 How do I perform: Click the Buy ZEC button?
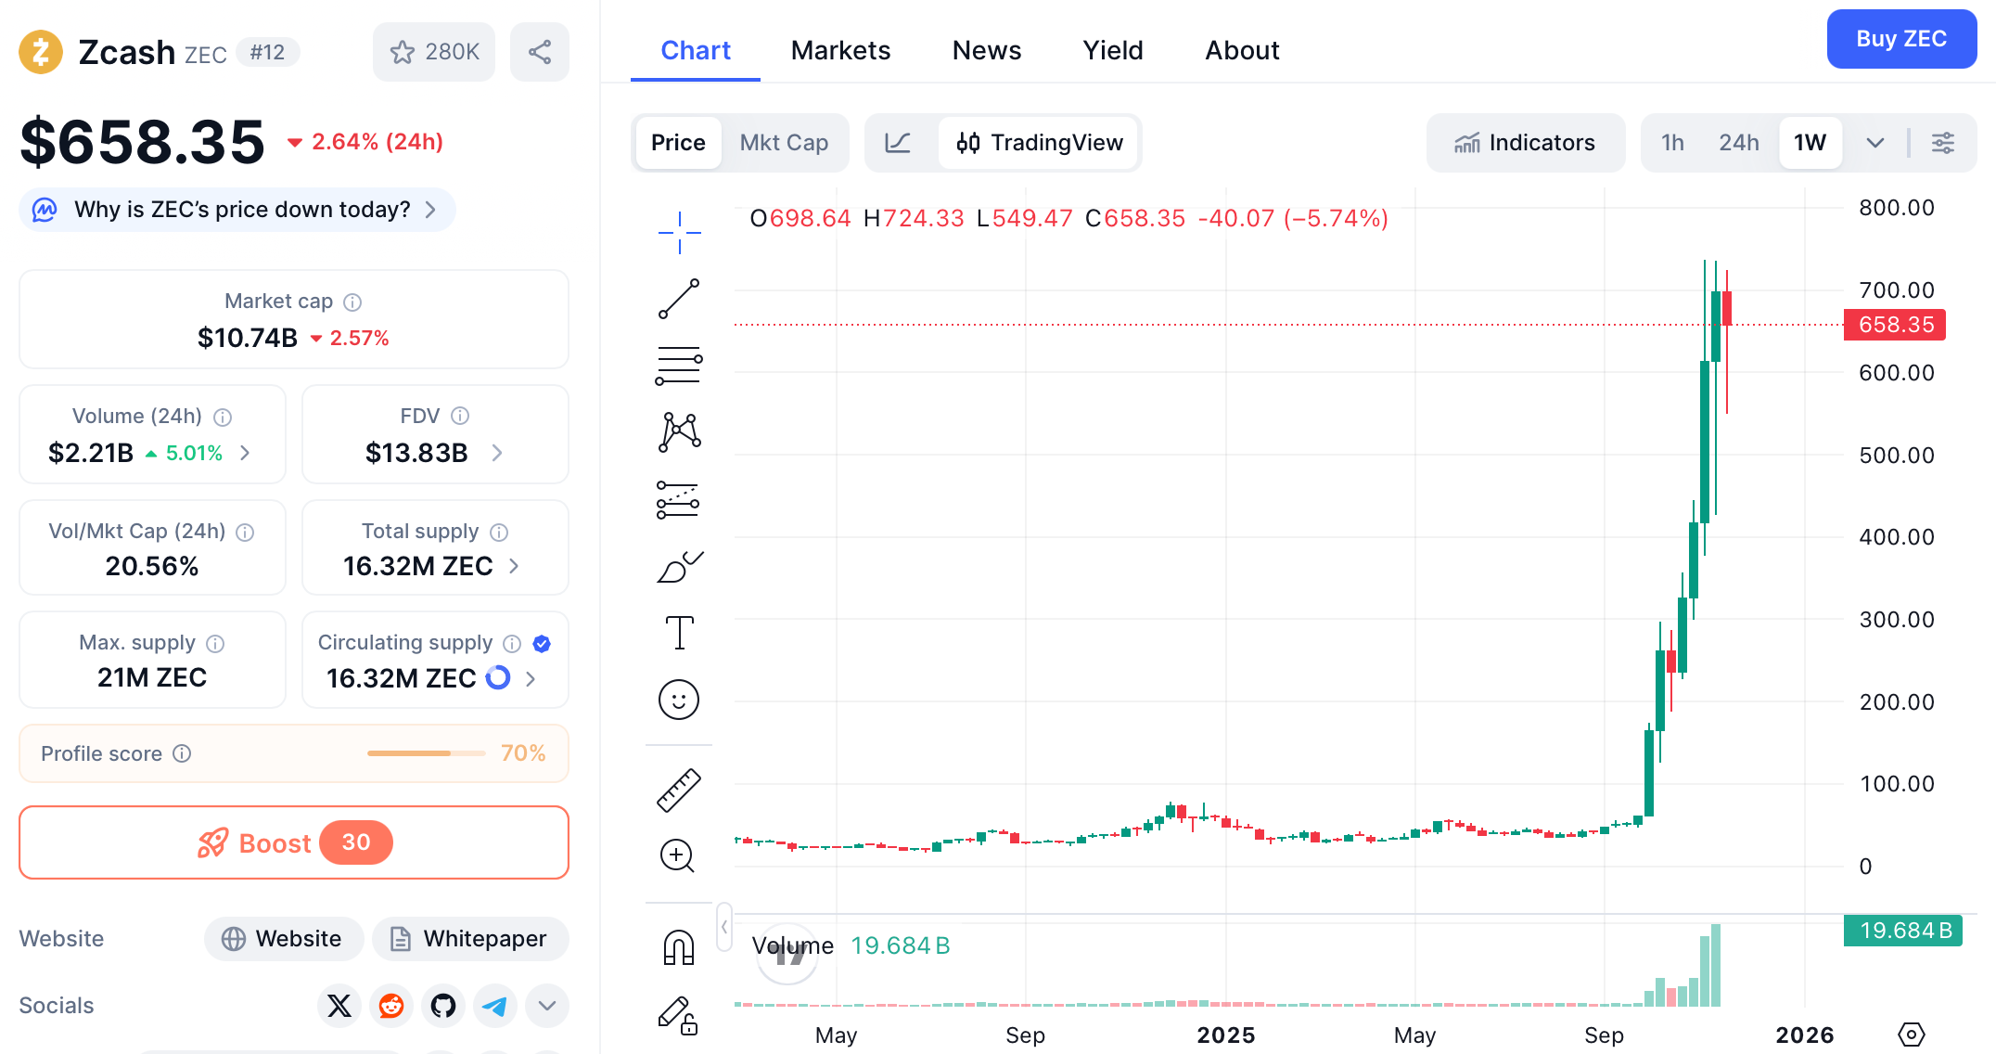click(1901, 39)
